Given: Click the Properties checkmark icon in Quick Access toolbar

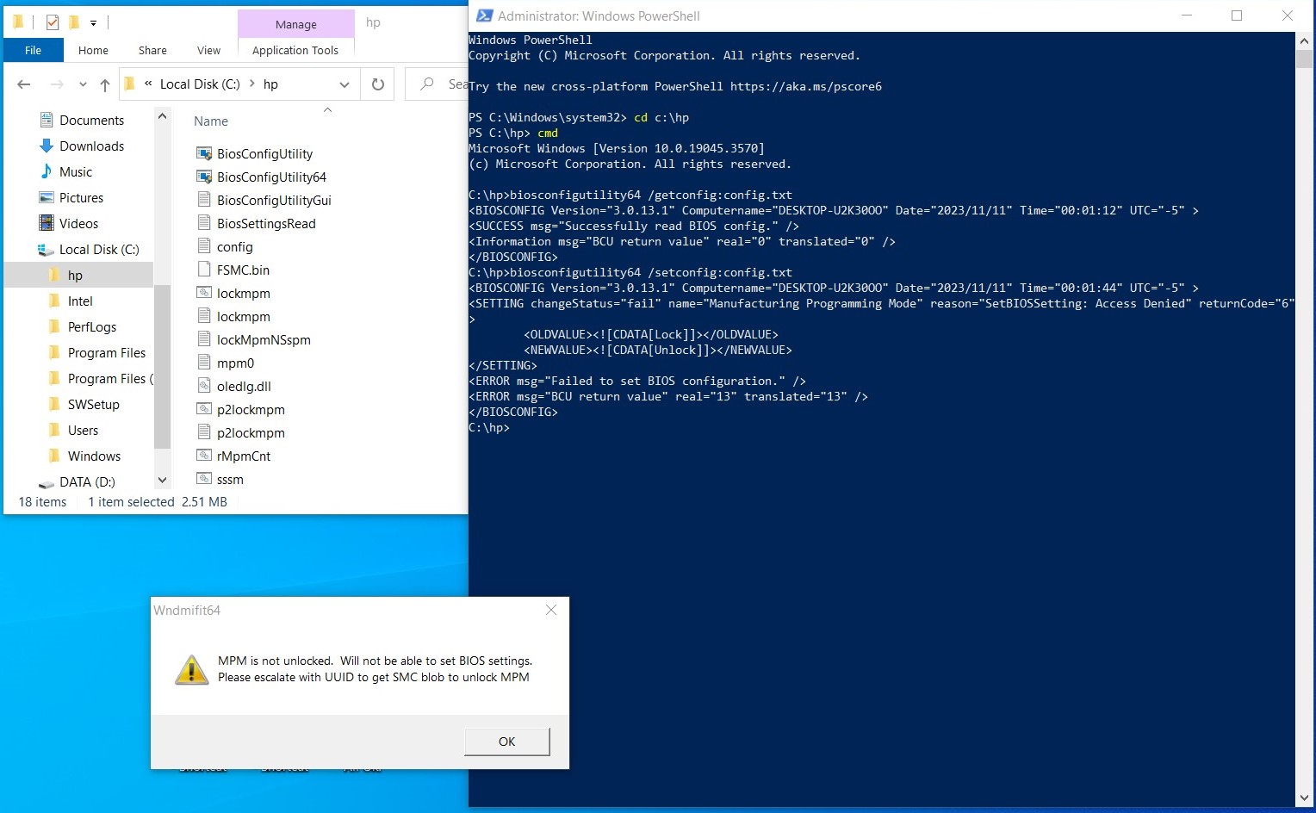Looking at the screenshot, I should click(53, 22).
